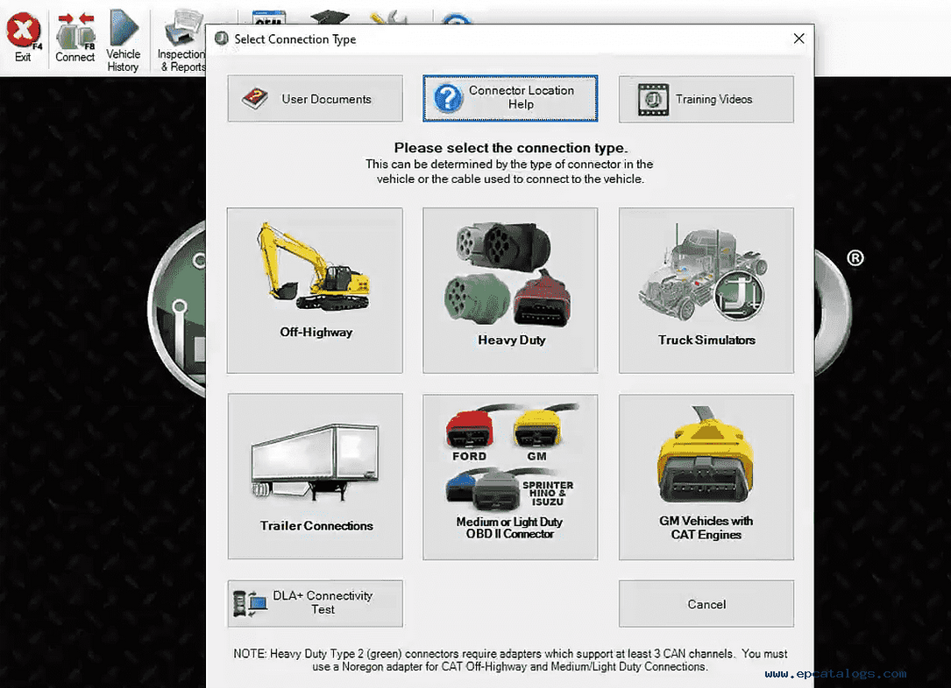
Task: Click the Cancel button
Action: pos(706,604)
